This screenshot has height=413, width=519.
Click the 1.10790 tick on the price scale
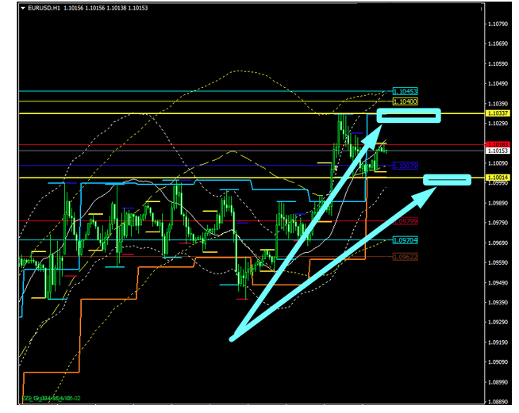point(498,24)
